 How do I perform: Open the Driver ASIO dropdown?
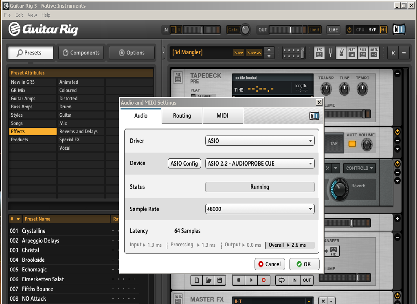pos(260,140)
